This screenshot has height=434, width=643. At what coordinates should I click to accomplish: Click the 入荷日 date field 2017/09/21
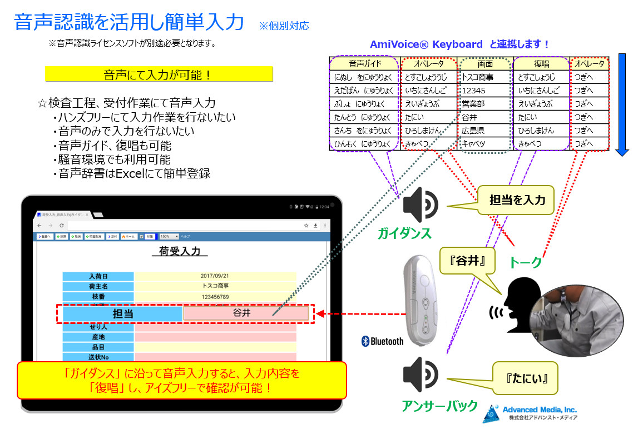point(215,276)
